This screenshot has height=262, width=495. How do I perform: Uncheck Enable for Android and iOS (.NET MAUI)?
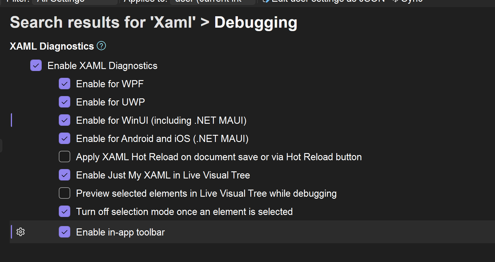pos(65,138)
